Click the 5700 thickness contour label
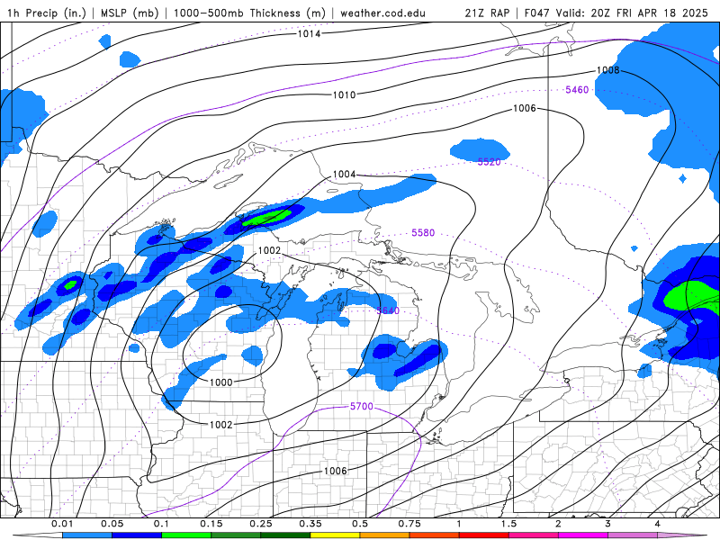This screenshot has height=540, width=720. (x=362, y=407)
